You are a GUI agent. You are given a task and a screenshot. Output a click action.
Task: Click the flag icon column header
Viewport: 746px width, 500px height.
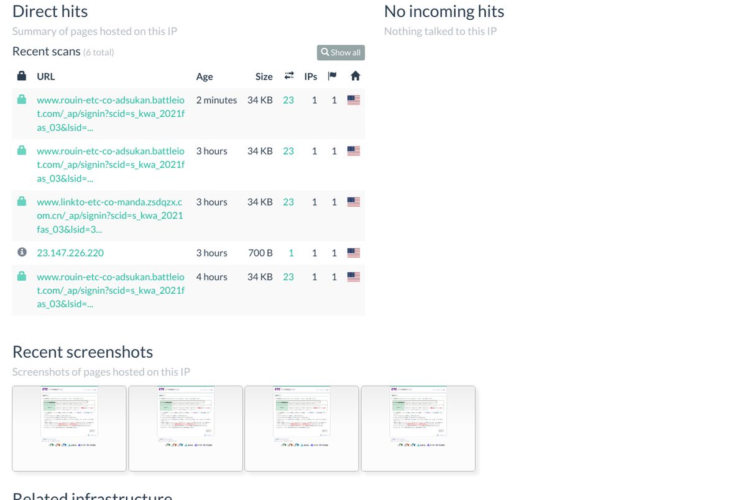click(333, 76)
